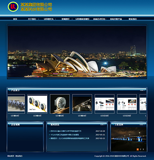Screen dimensions: 154x160
Task: Click footer 网站首页 link
Action: (11, 156)
